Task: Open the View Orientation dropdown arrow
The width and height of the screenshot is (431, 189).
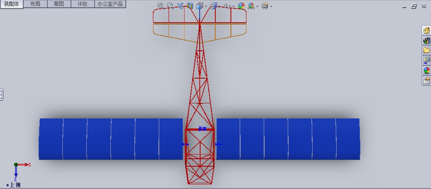Action: (x=206, y=6)
